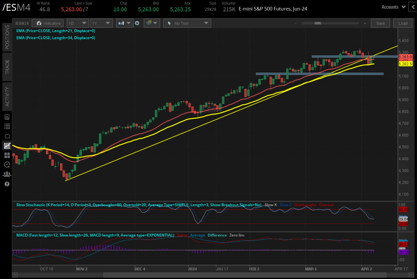417x279 pixels.
Task: Expand the 1D aggregation dropdown
Action: pos(78,23)
